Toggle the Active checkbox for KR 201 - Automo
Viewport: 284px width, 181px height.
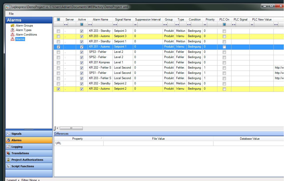[82, 47]
